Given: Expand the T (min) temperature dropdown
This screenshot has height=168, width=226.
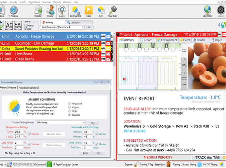Looking at the screenshot, I should tap(22, 132).
